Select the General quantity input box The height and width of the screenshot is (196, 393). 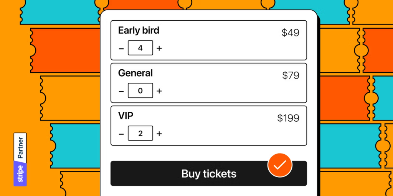tap(140, 91)
